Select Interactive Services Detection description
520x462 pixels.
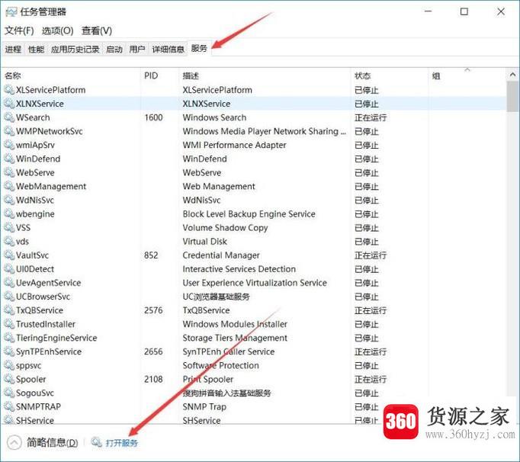point(239,268)
